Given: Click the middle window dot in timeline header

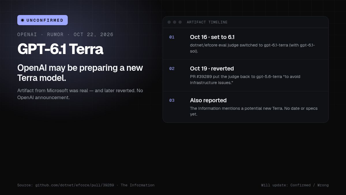Looking at the screenshot, I should [174, 22].
